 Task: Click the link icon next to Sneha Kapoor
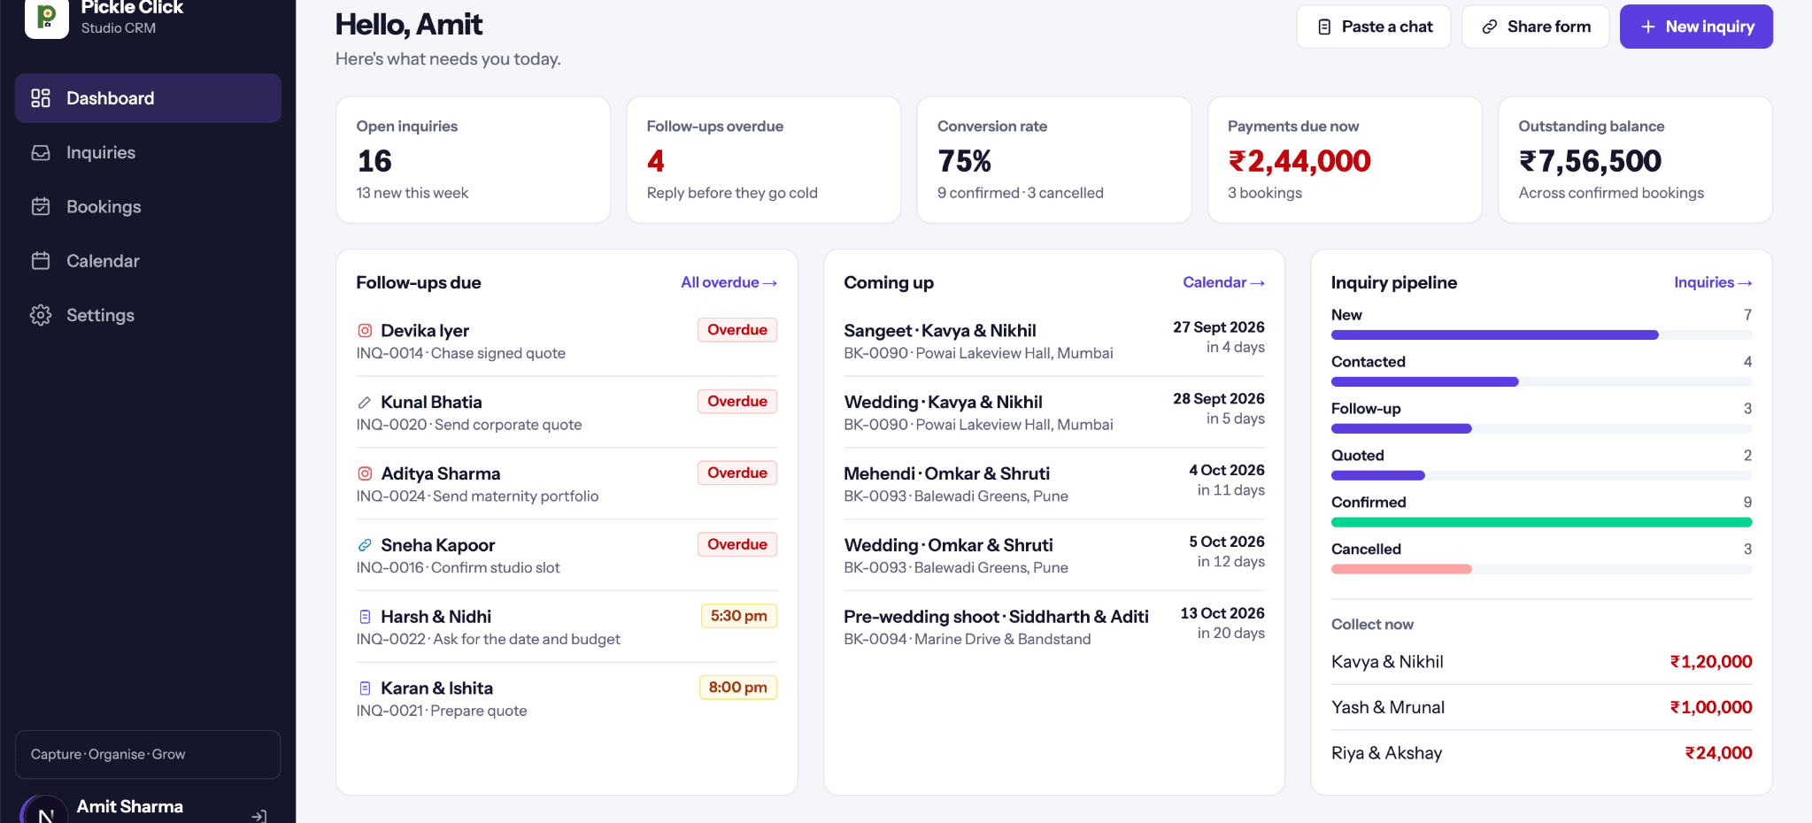(365, 545)
